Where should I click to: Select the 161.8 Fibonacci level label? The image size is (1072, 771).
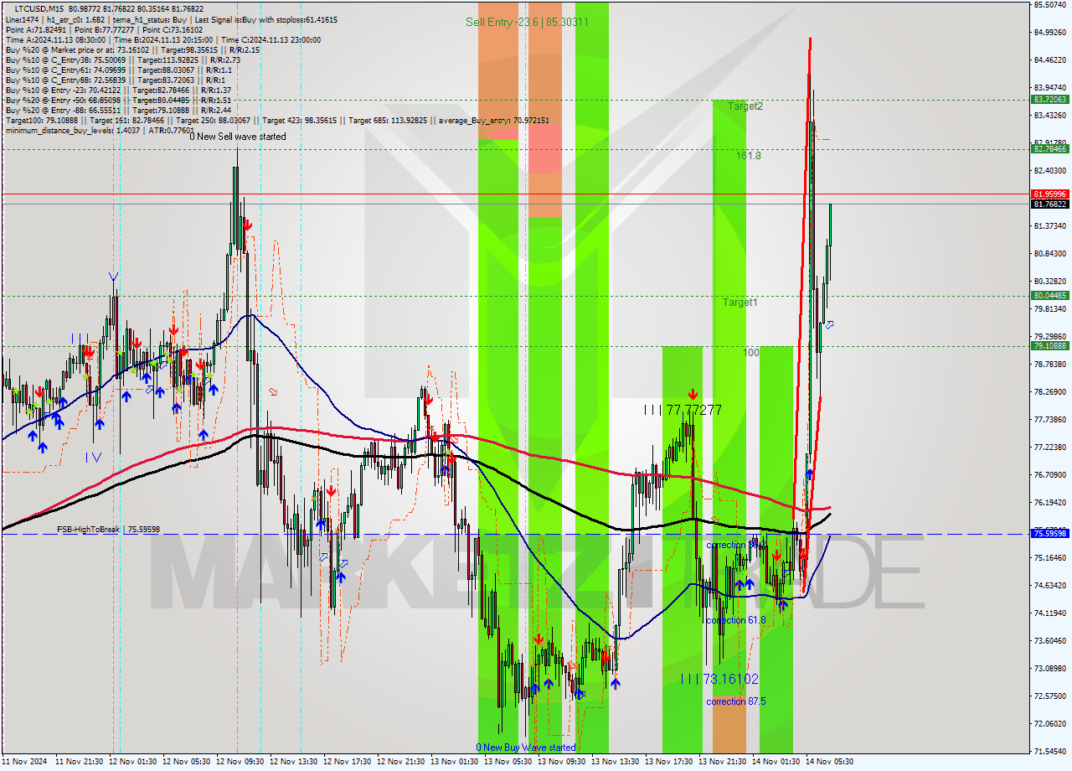pos(748,156)
